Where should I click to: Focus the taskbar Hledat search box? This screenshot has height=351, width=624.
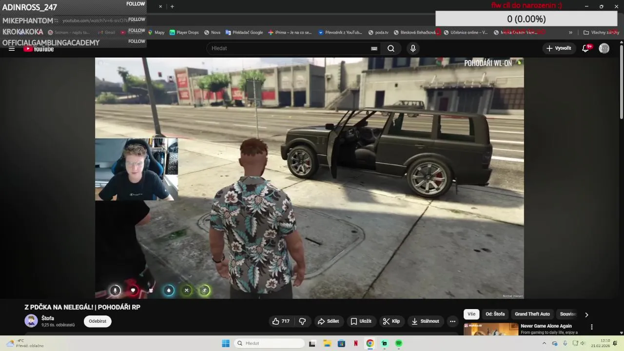(268, 343)
